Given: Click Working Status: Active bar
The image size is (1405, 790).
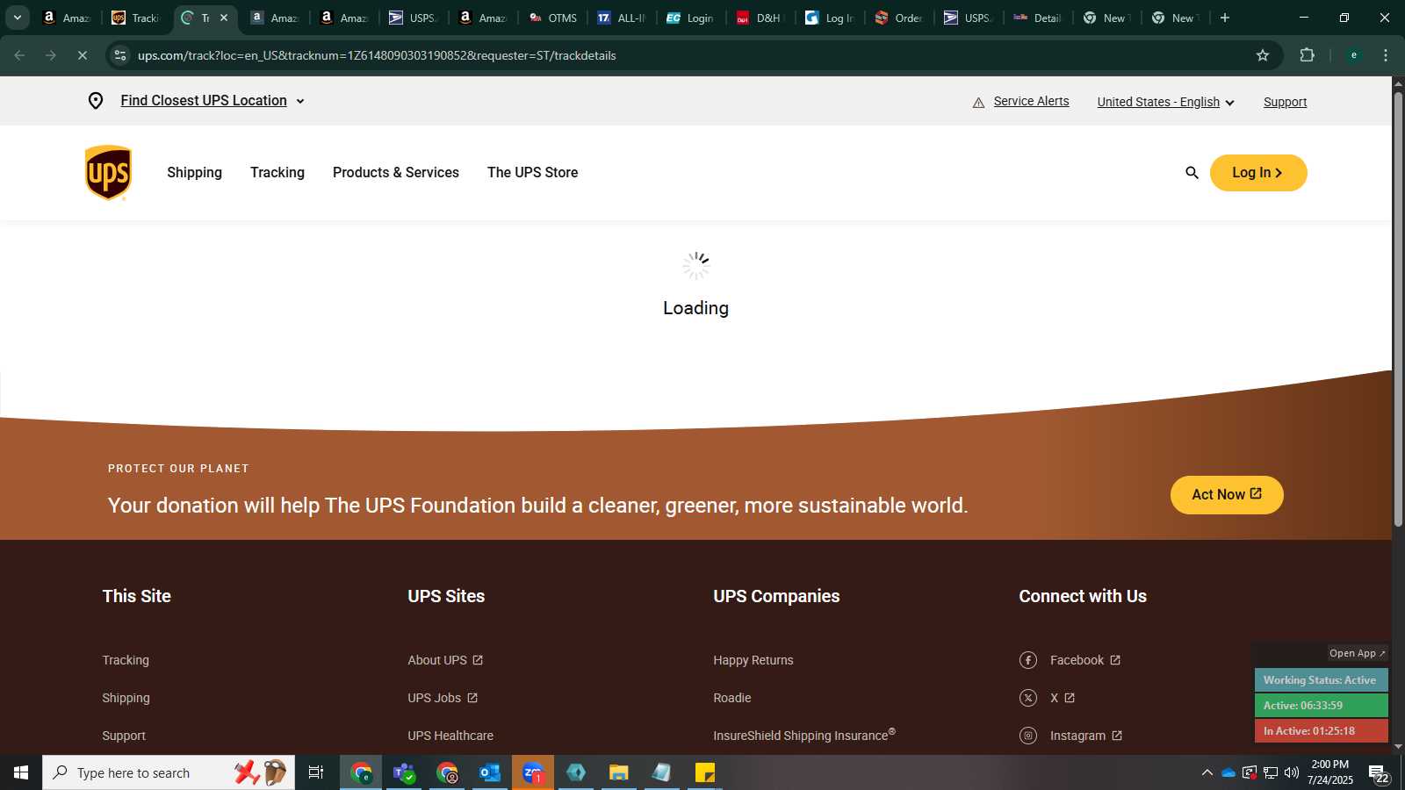Looking at the screenshot, I should point(1321,680).
